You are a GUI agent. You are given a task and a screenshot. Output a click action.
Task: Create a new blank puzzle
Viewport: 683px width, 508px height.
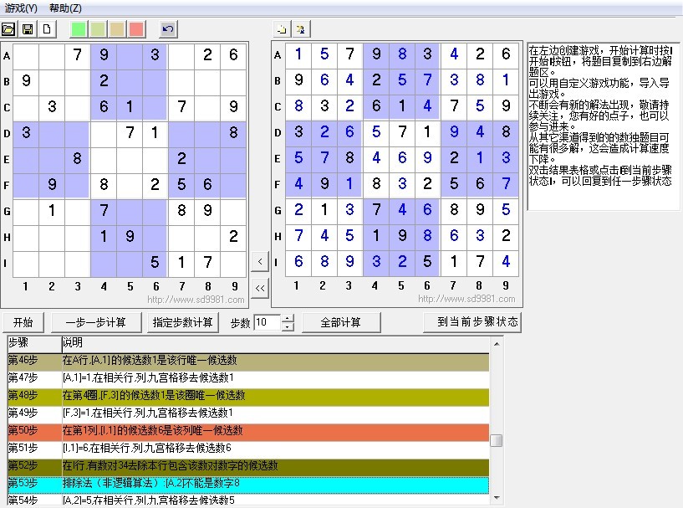click(x=45, y=28)
